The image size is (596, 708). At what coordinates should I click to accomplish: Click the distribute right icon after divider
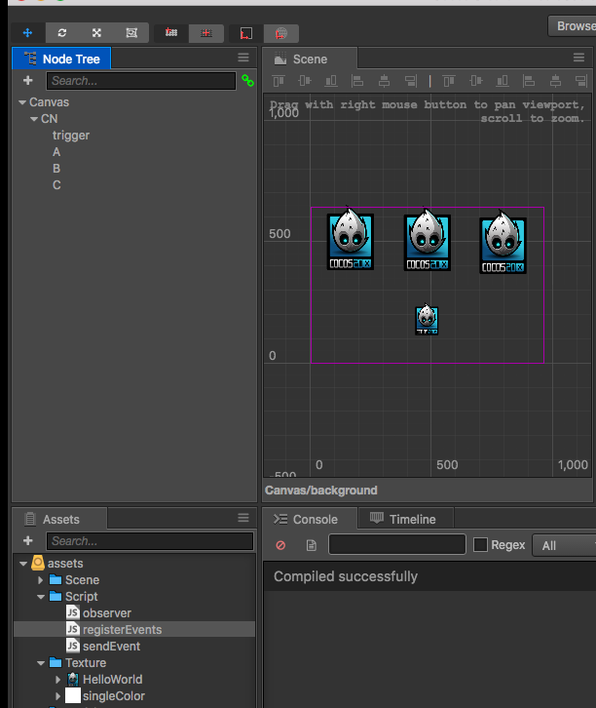point(581,81)
